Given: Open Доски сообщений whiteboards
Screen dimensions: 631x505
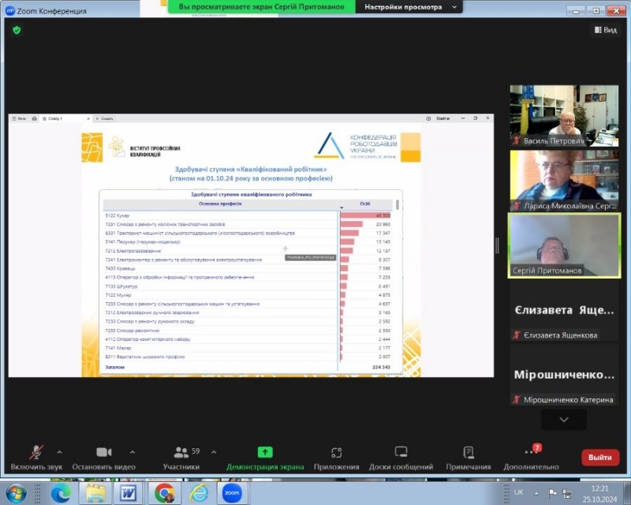Looking at the screenshot, I should [401, 456].
